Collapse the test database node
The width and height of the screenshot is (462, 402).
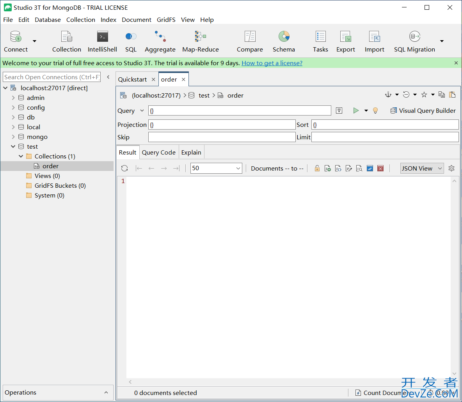[x=13, y=146]
